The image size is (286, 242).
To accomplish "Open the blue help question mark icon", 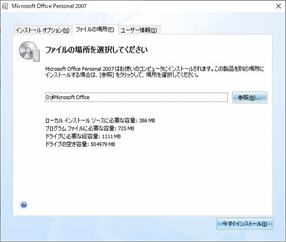I will click(24, 205).
